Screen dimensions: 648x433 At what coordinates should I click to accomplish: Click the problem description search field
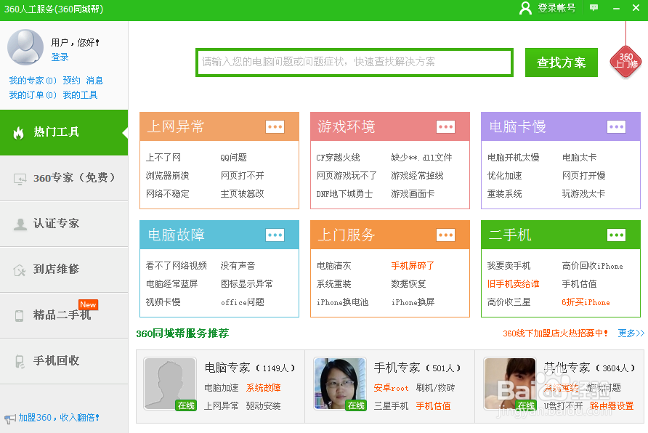coord(354,62)
